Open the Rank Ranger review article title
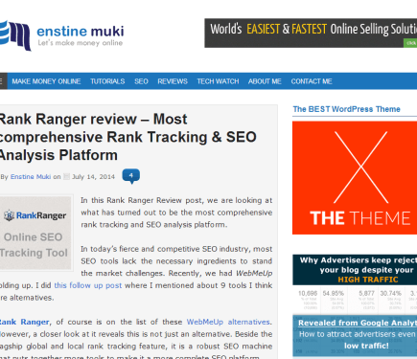This screenshot has width=417, height=359. pos(127,137)
